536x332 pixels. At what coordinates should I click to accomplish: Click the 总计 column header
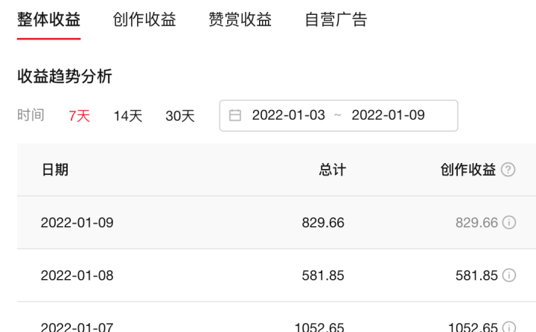332,170
